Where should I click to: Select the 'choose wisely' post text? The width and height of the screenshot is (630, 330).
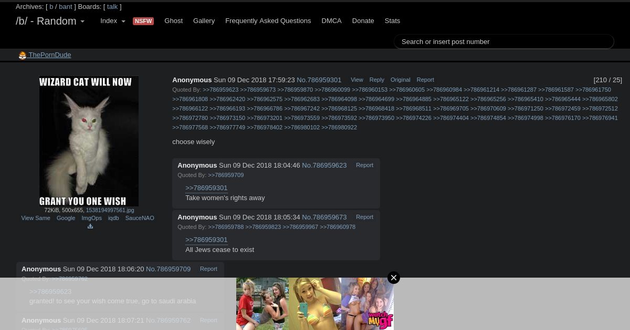tap(193, 142)
